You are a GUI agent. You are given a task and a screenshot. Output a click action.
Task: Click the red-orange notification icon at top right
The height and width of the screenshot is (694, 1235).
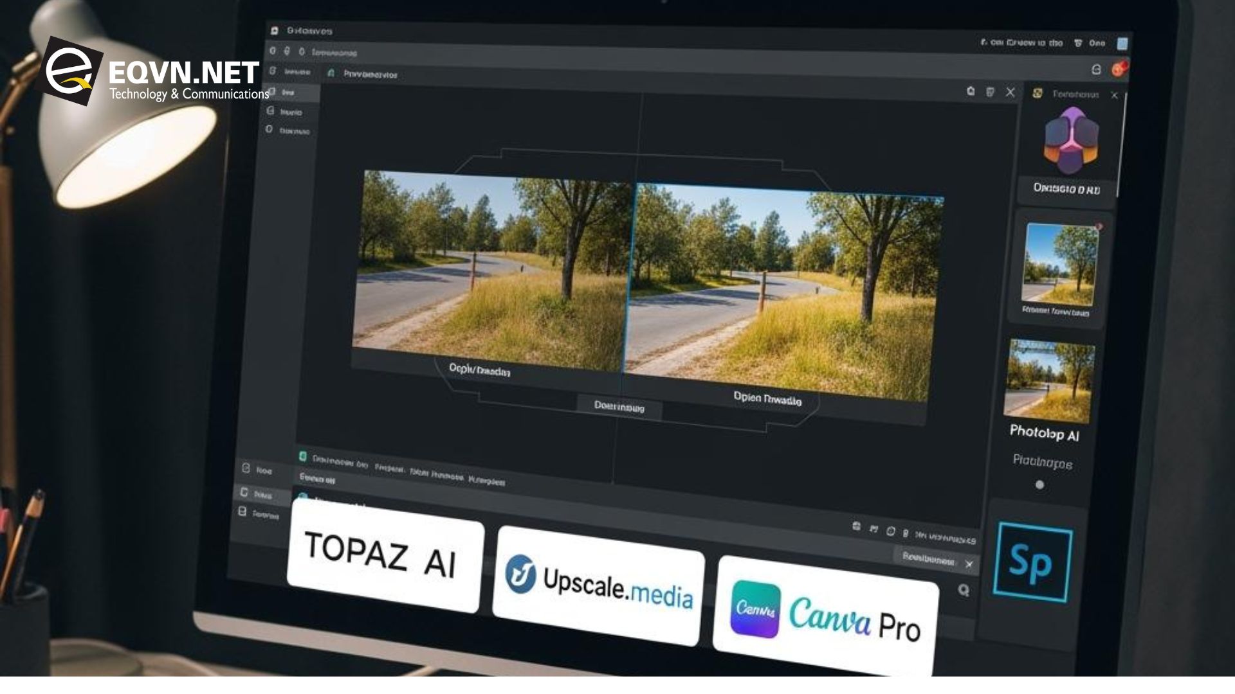(1119, 68)
